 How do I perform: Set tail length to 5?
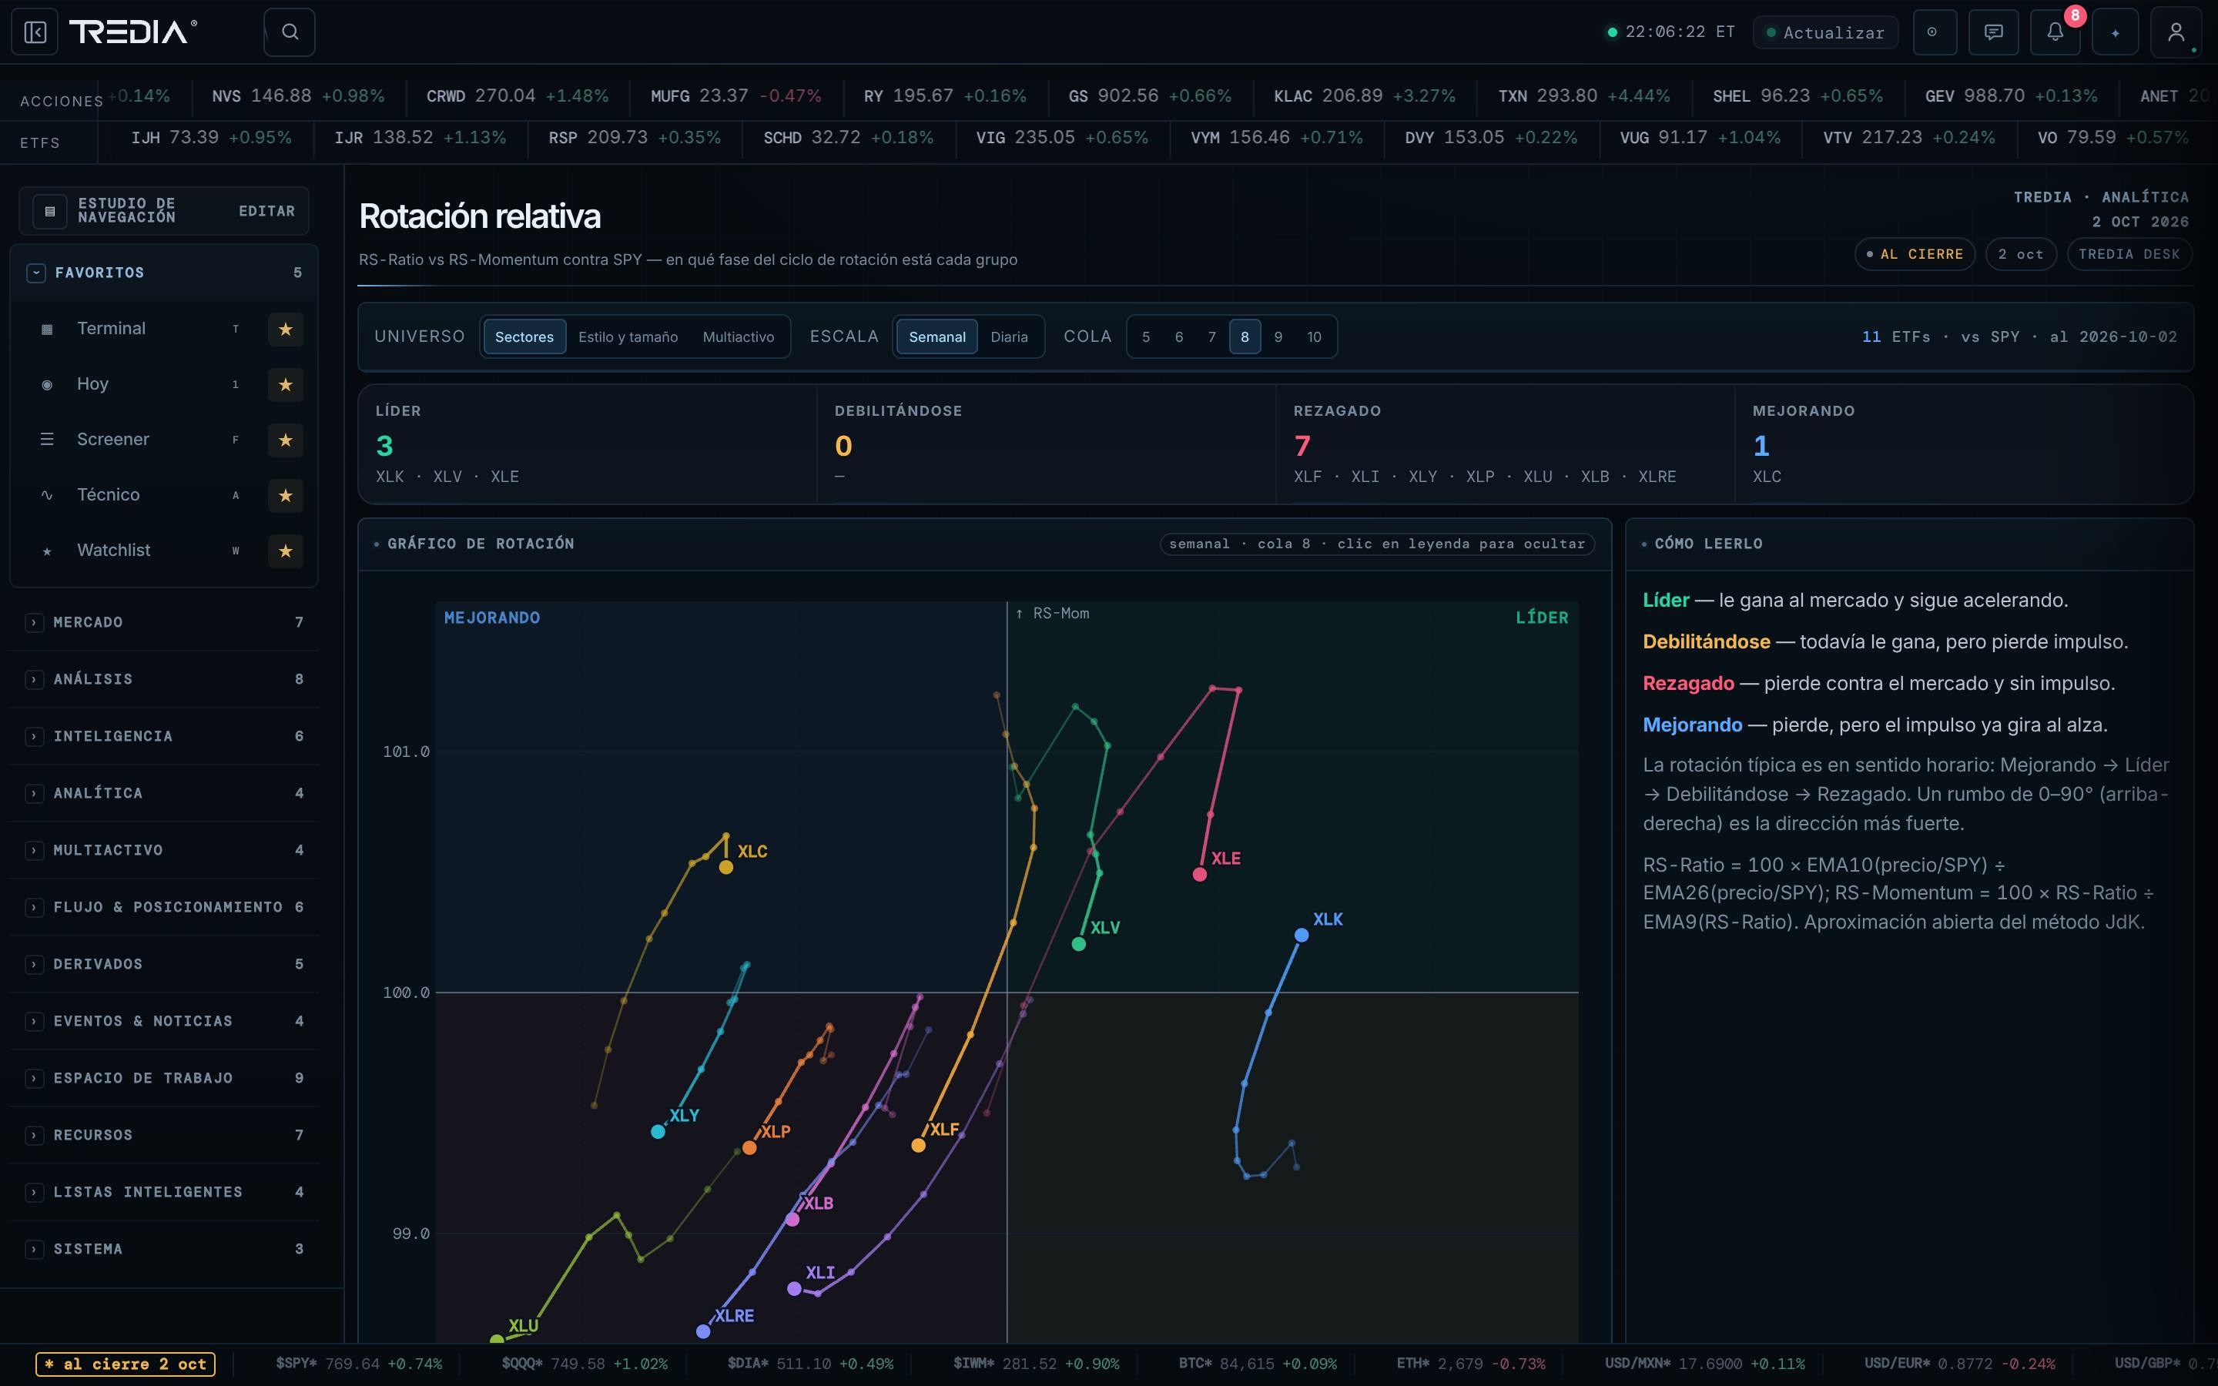coord(1146,336)
